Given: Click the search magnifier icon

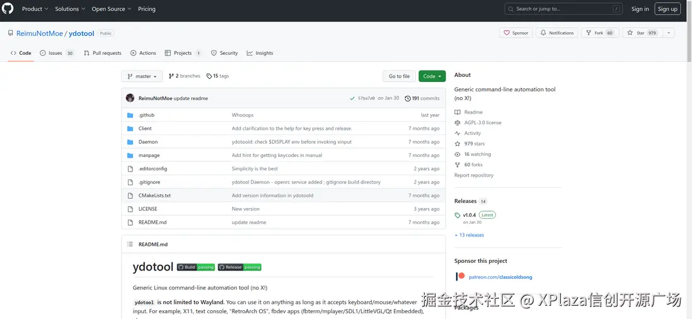Looking at the screenshot, I should coord(511,9).
